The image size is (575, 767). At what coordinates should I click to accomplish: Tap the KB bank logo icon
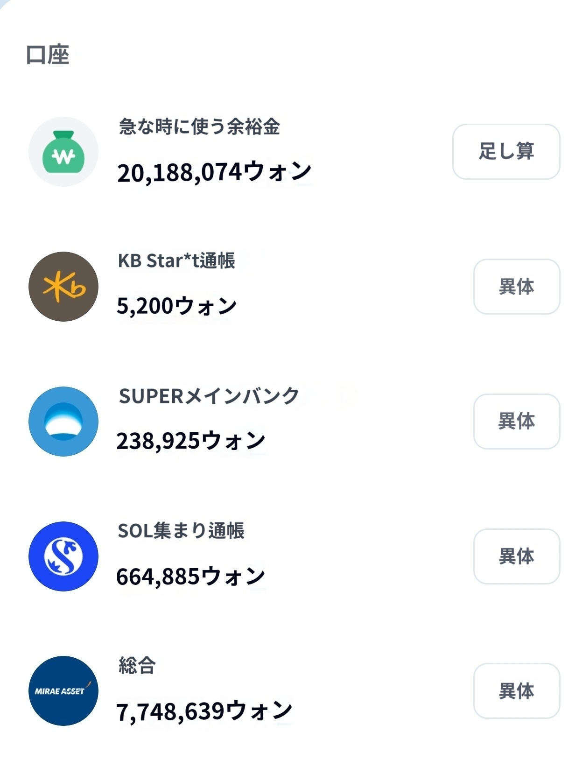63,287
